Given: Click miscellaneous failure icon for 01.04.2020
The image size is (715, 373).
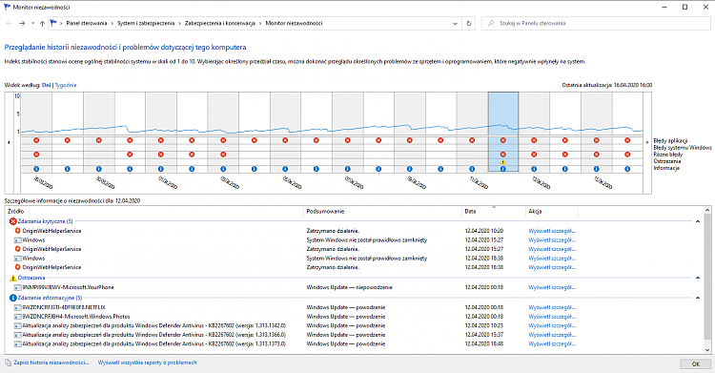Looking at the screenshot, I should click(160, 155).
